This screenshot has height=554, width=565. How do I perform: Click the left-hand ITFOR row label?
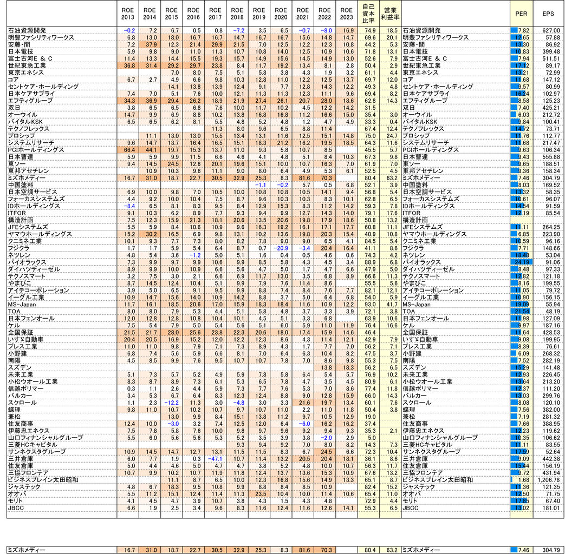[17, 213]
